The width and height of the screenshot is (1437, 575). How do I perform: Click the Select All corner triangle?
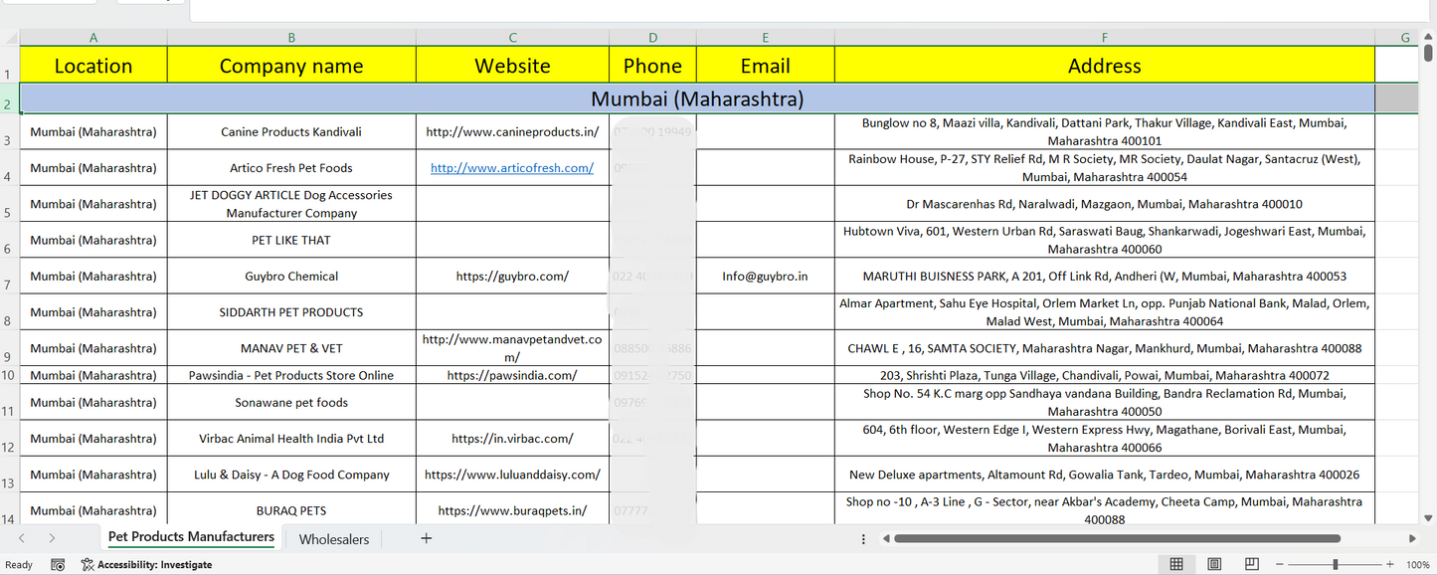pos(10,38)
